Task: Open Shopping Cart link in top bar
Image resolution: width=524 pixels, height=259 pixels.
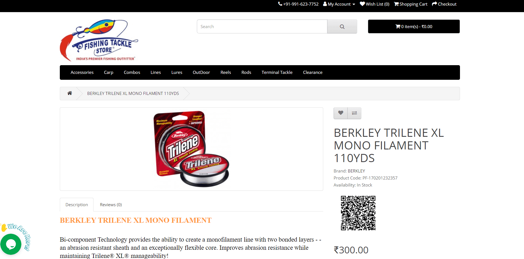Action: tap(411, 4)
